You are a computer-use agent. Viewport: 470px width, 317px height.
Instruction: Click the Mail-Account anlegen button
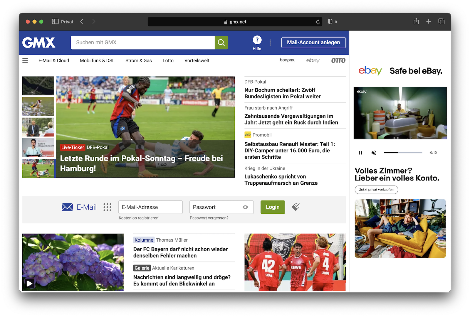(313, 43)
